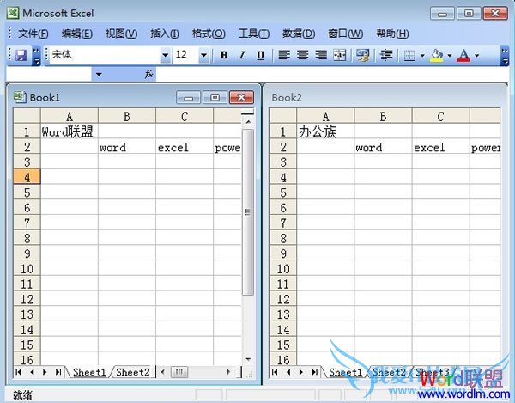The width and height of the screenshot is (515, 403).
Task: Open the 编辑(E) menu
Action: coord(77,34)
